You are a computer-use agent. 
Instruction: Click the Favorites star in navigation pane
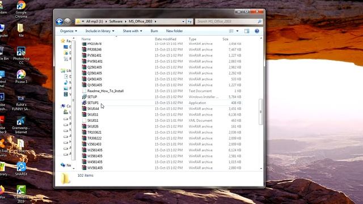63,41
